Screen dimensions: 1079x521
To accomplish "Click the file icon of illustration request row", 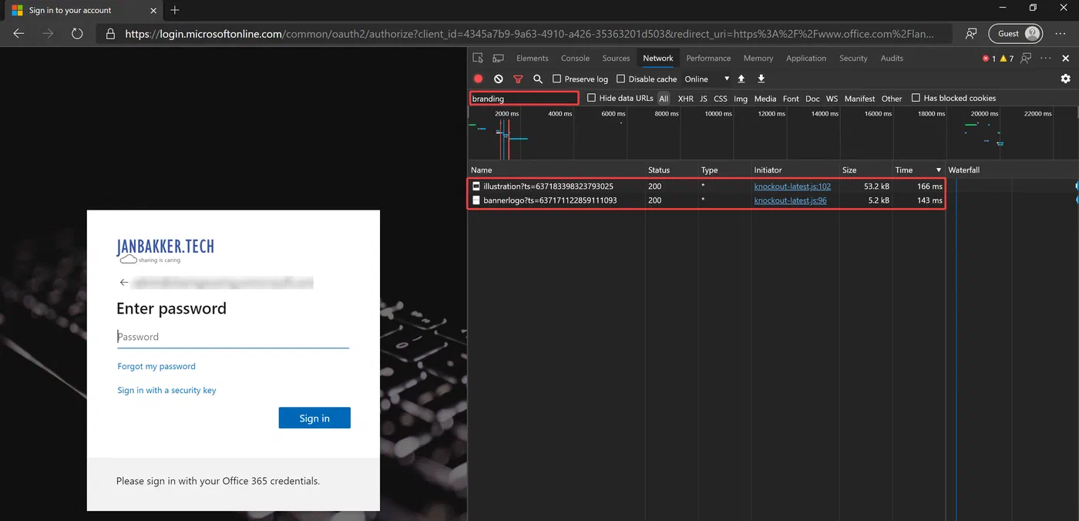I will [476, 187].
